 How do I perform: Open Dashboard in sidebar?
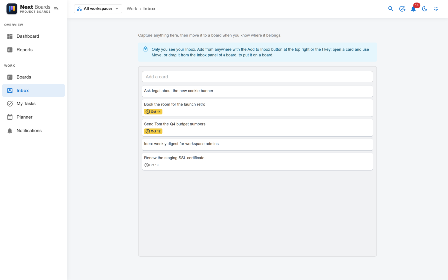coord(33,36)
